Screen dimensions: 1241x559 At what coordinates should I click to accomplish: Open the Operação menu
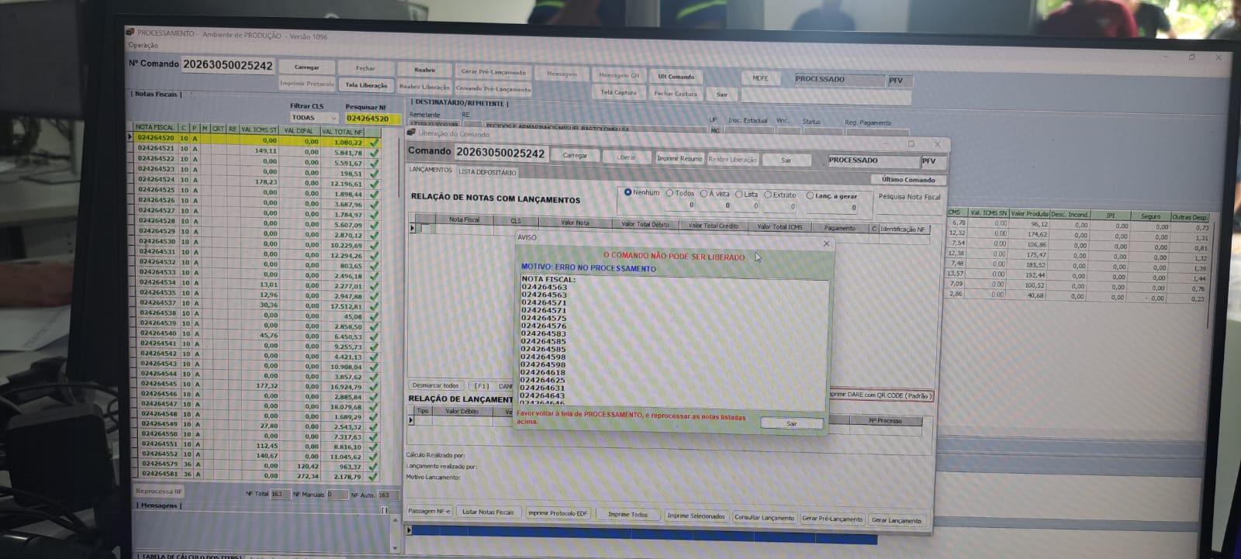click(143, 46)
